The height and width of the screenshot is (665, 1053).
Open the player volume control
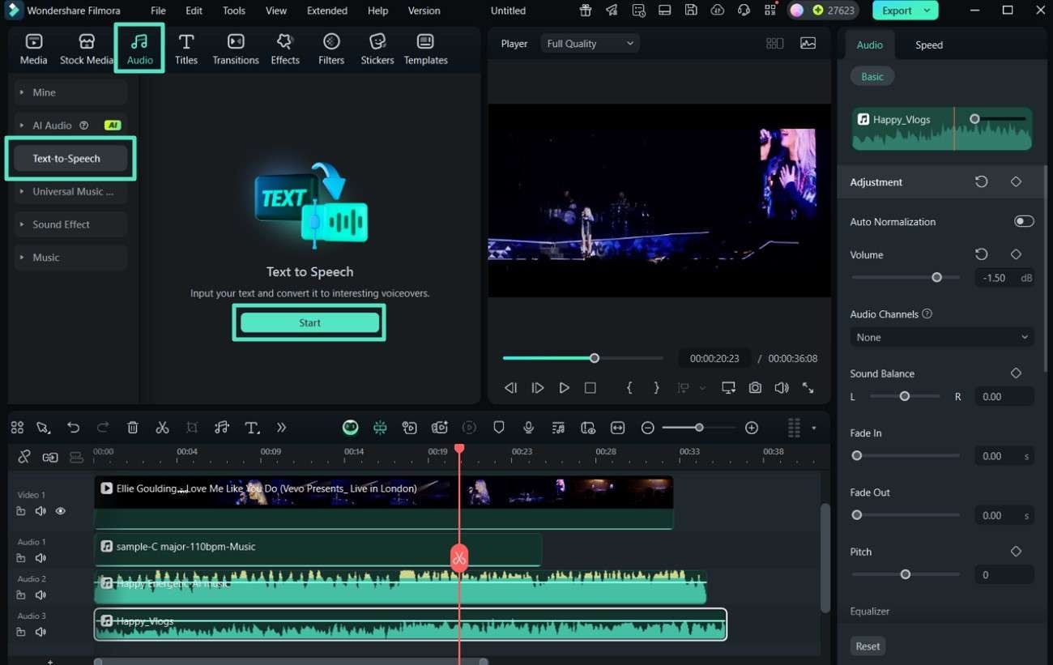coord(781,388)
